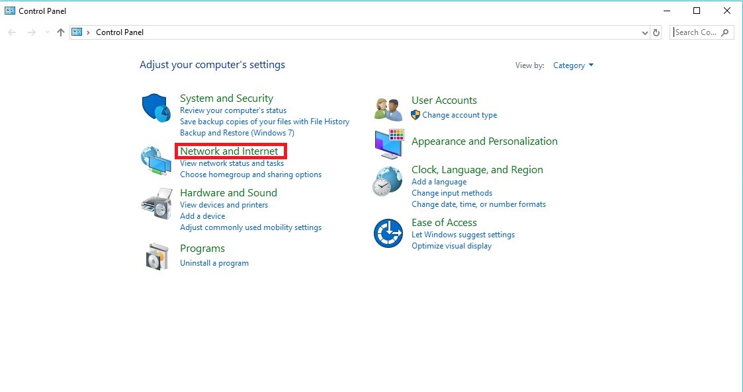
Task: Click Change account type link
Action: point(460,115)
